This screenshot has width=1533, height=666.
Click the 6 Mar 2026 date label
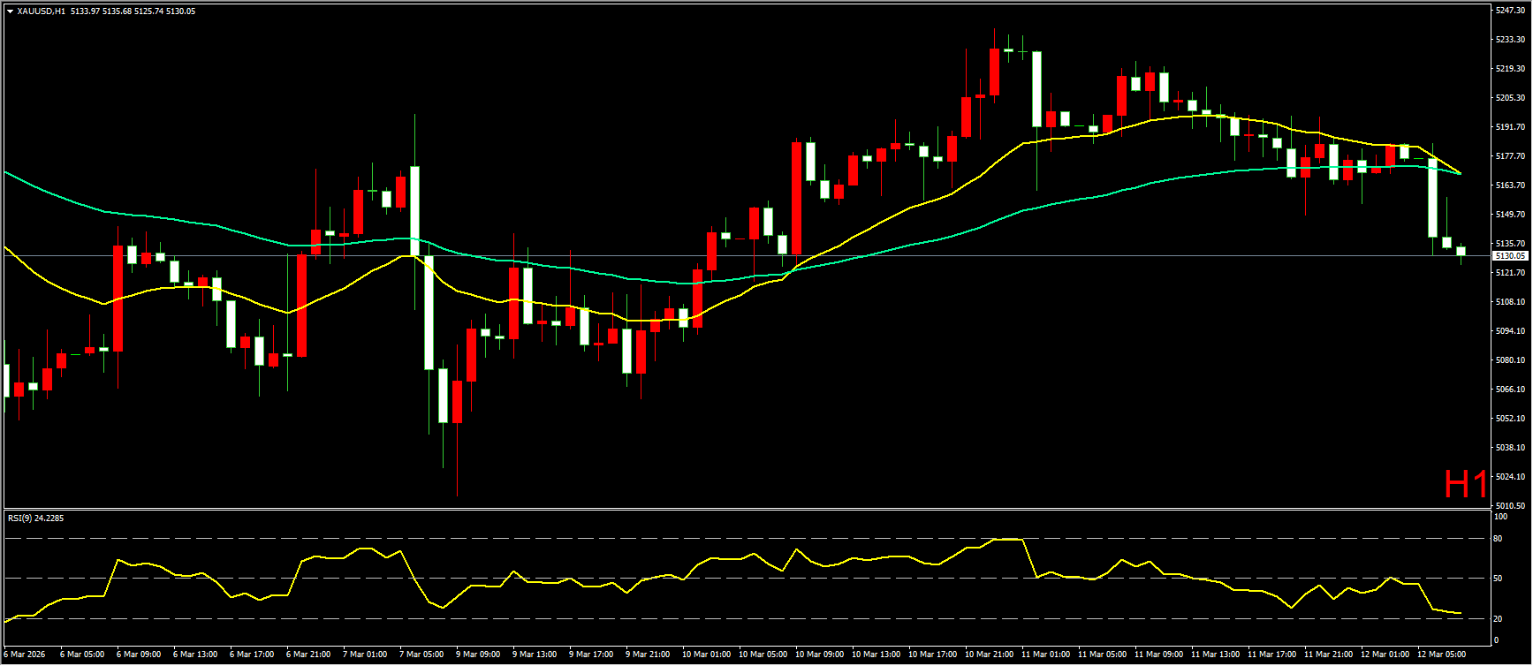click(x=25, y=655)
